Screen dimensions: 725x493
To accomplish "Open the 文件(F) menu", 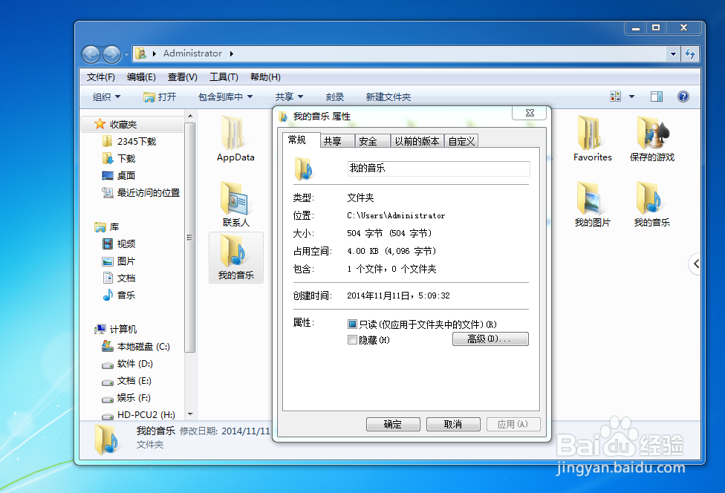I will (101, 77).
